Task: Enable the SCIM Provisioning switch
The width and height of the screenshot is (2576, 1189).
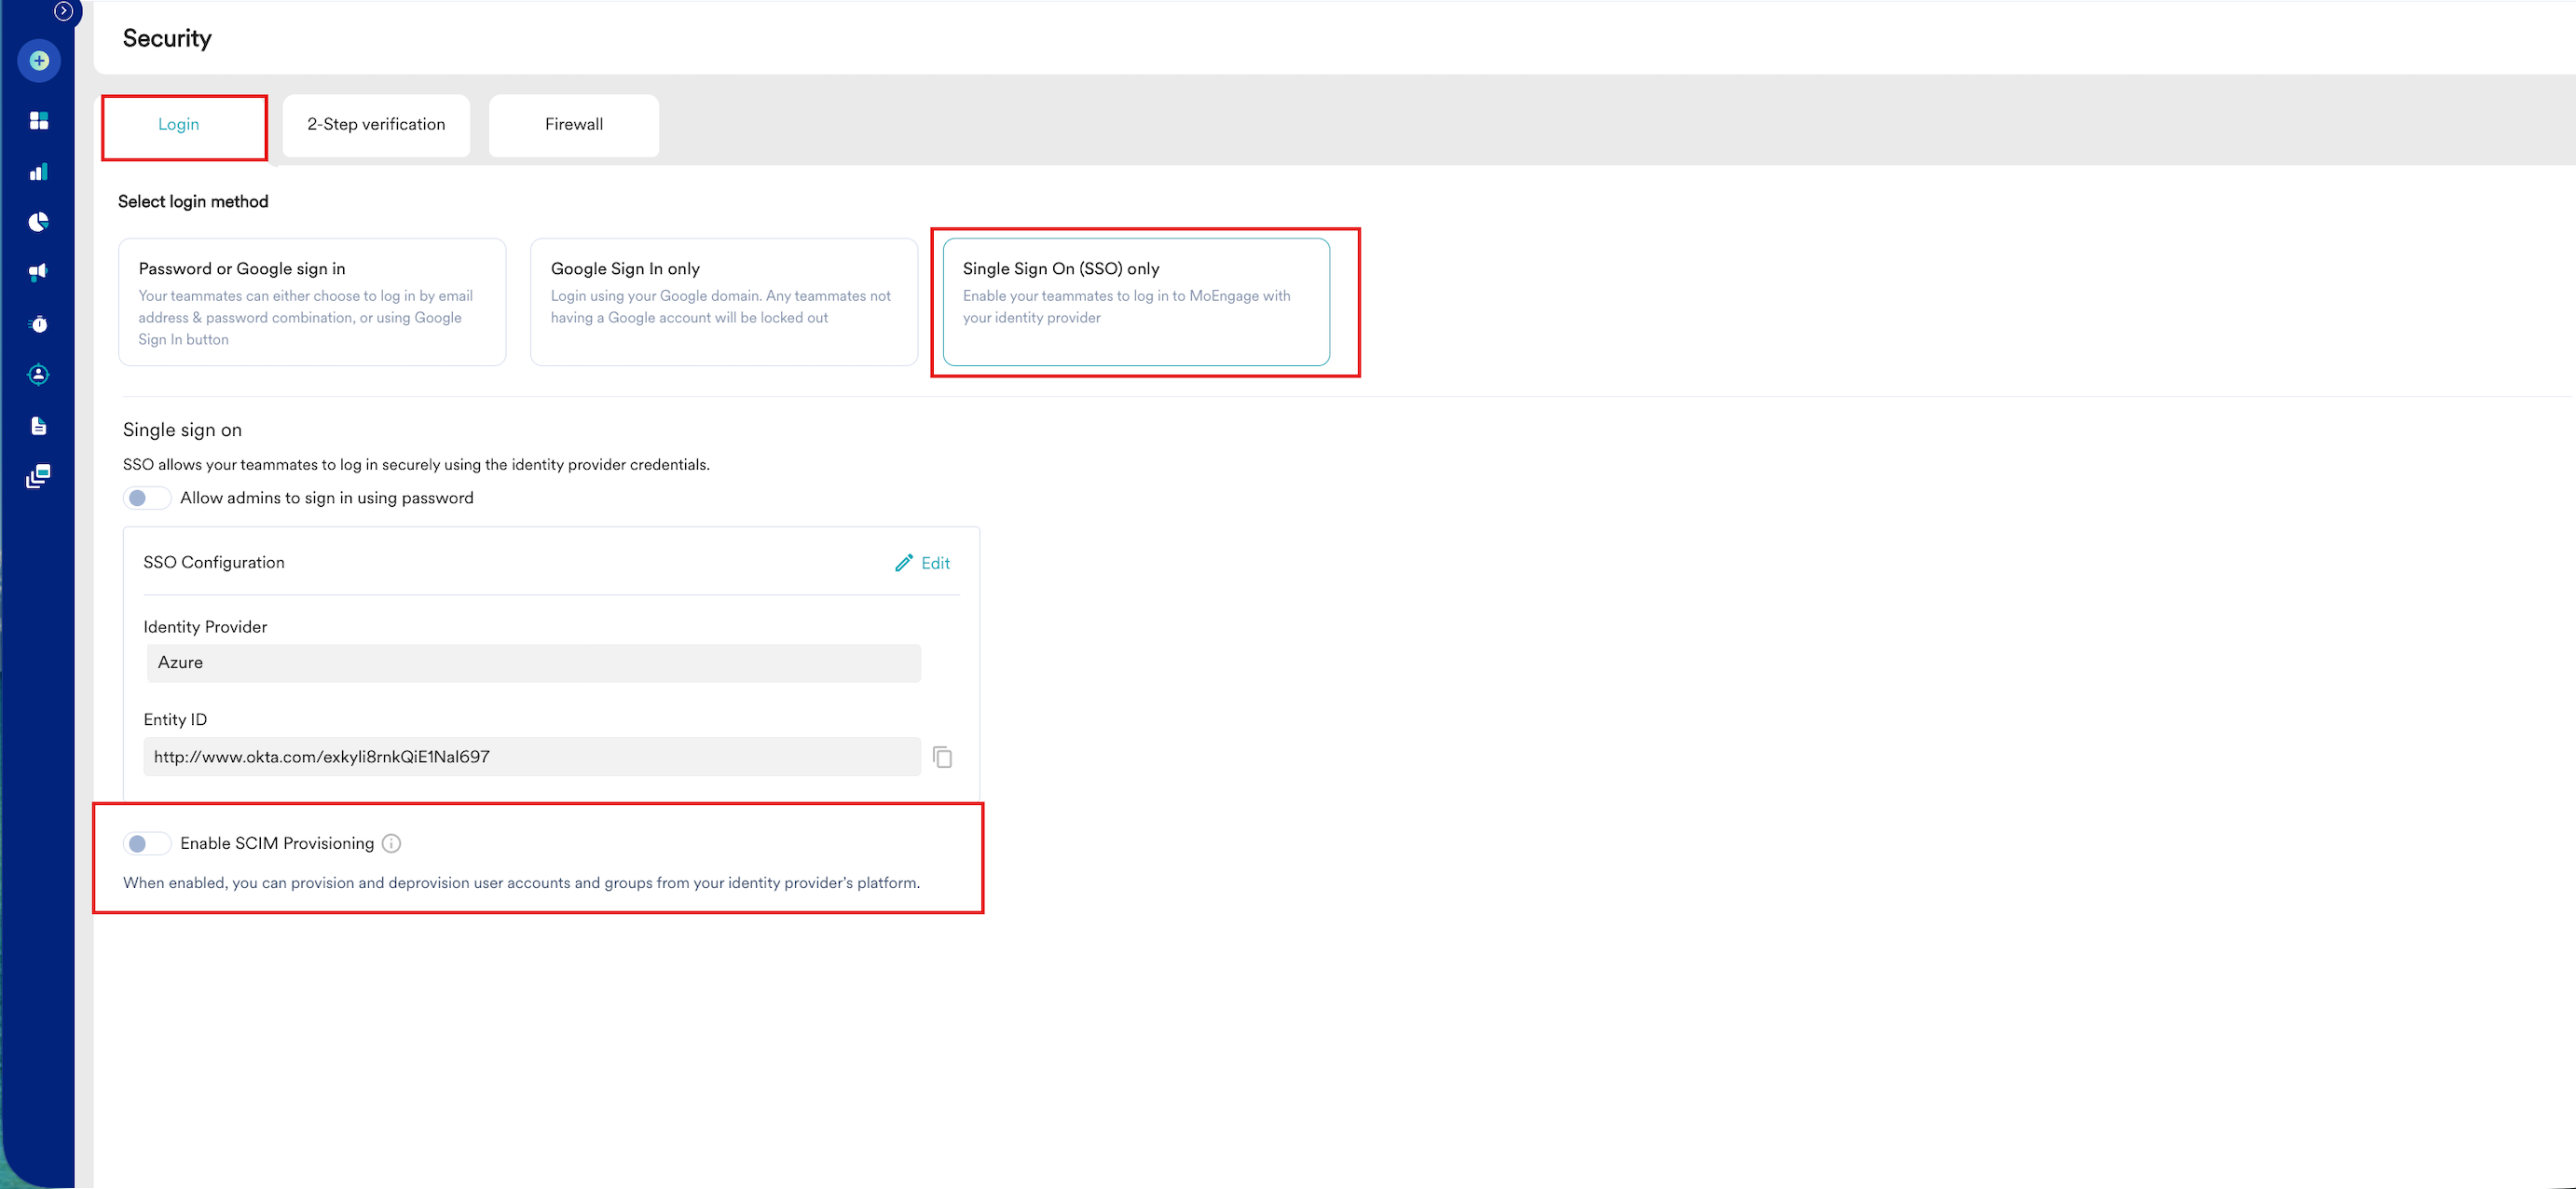Action: tap(146, 843)
